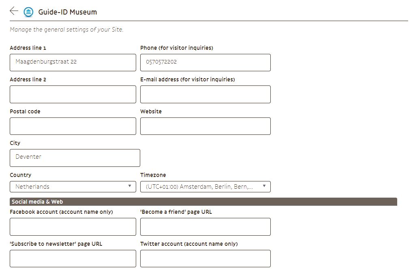
Task: Focus the Phone field showing 0570572202
Action: click(x=205, y=63)
